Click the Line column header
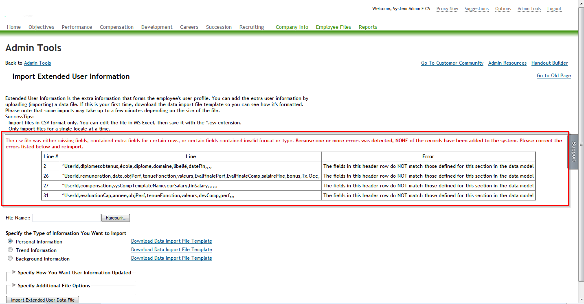 (x=191, y=156)
